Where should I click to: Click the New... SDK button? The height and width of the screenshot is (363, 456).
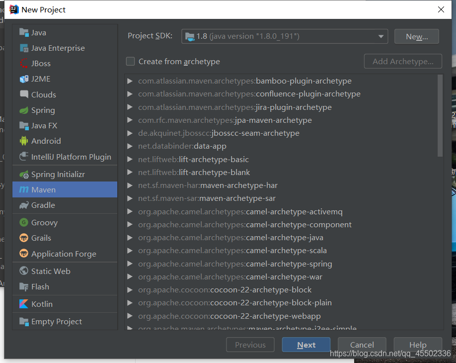(416, 36)
